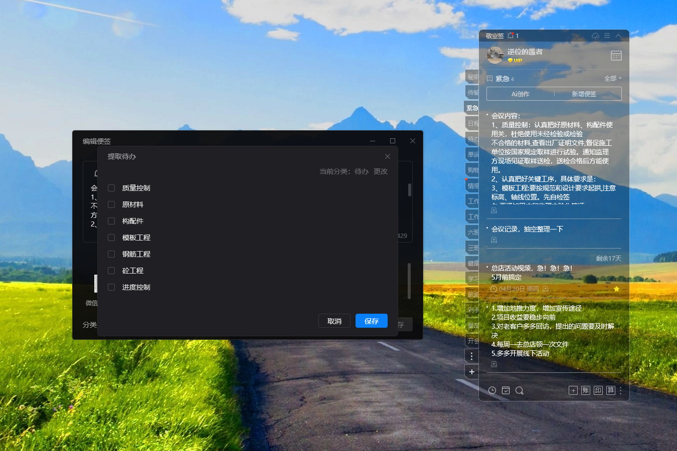Open the 算 calculator icon
Screen dimensions: 677x451
pos(610,390)
